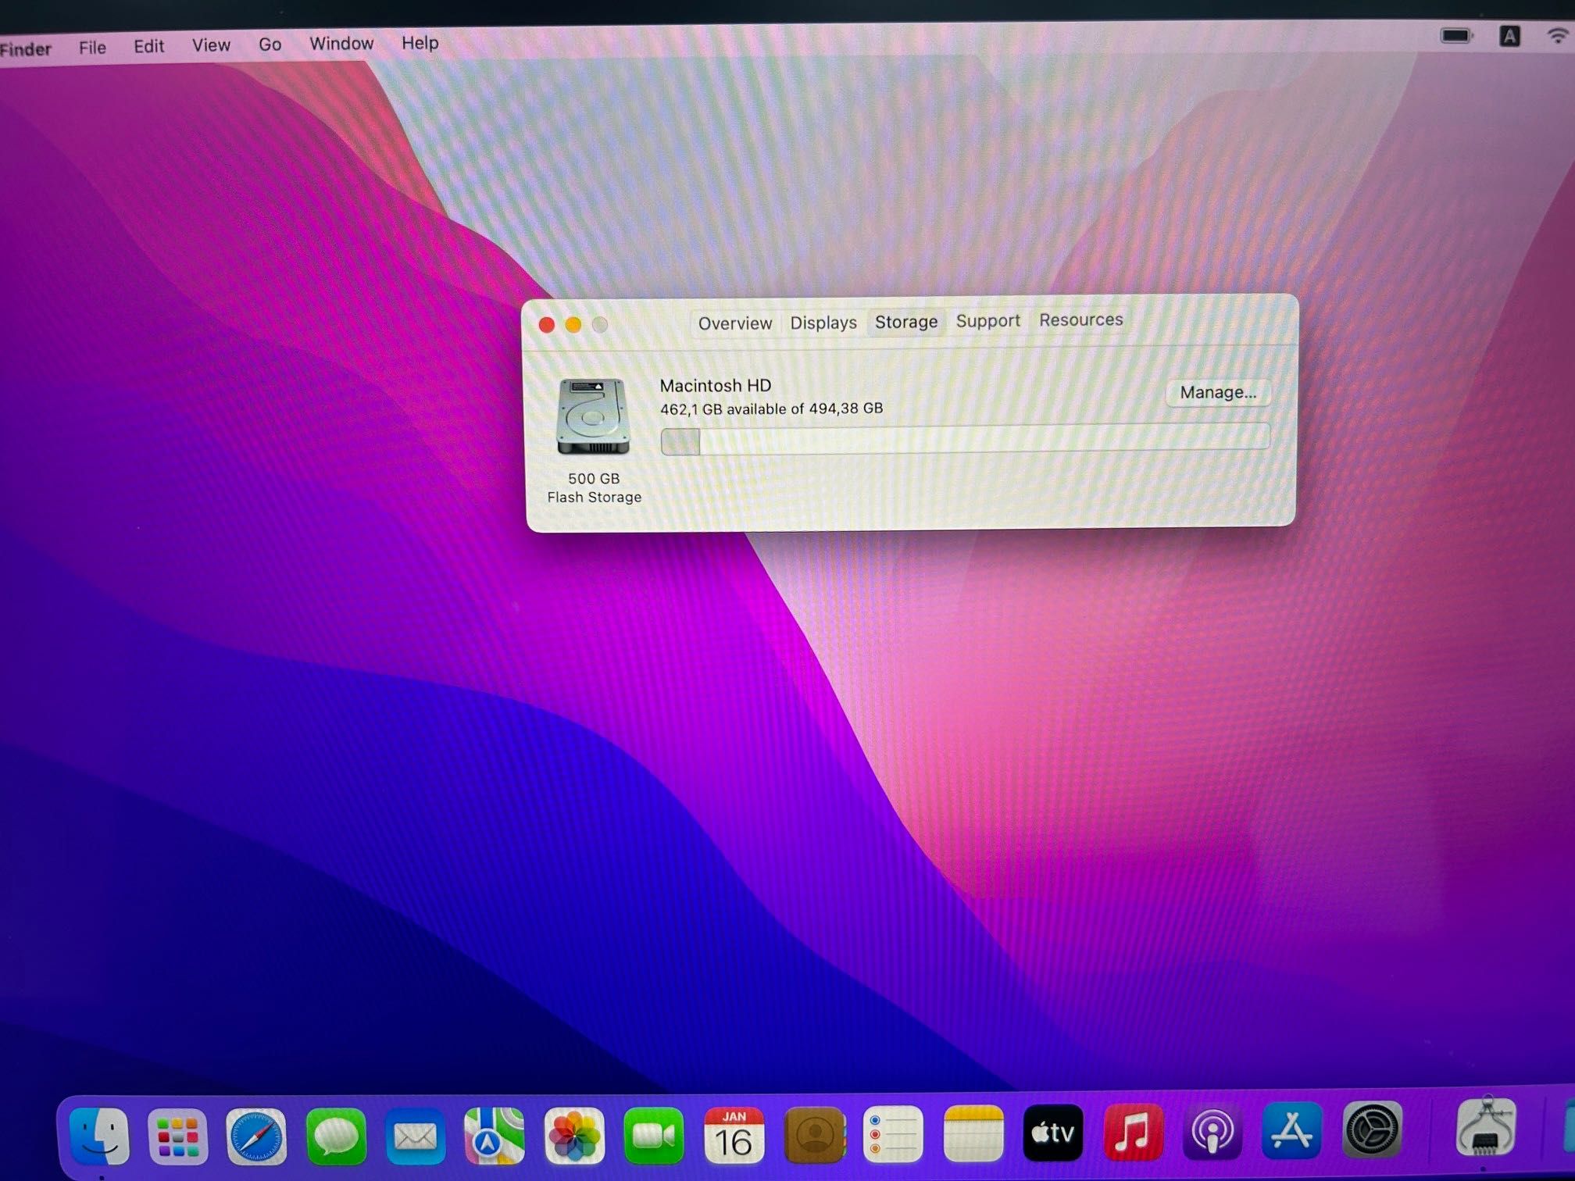Open Calendar showing JAN 16
This screenshot has width=1575, height=1181.
(x=734, y=1135)
